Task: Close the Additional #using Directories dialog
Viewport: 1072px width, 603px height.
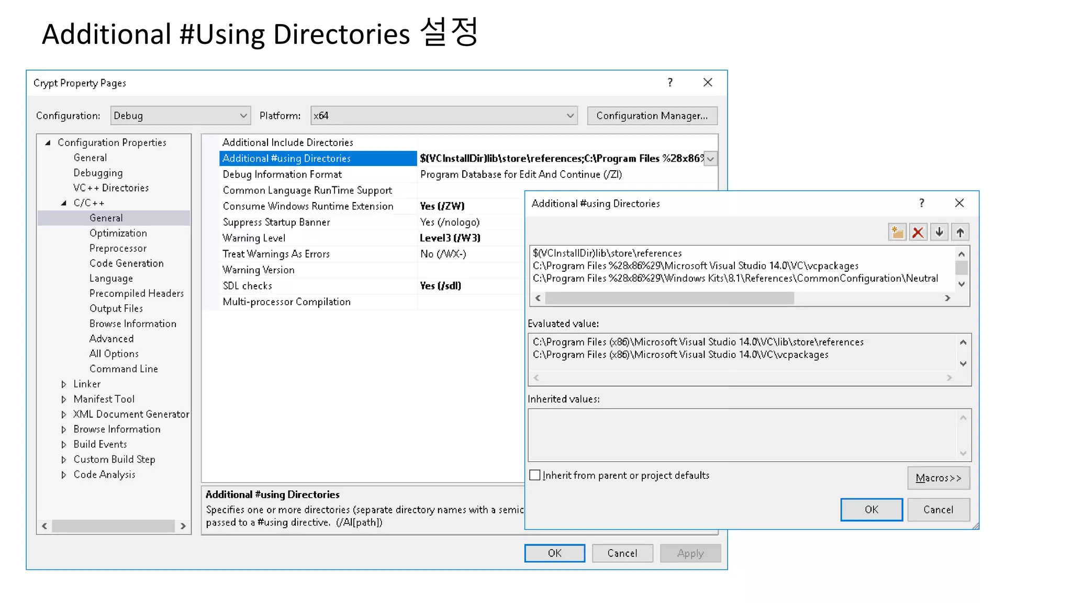Action: pyautogui.click(x=959, y=203)
